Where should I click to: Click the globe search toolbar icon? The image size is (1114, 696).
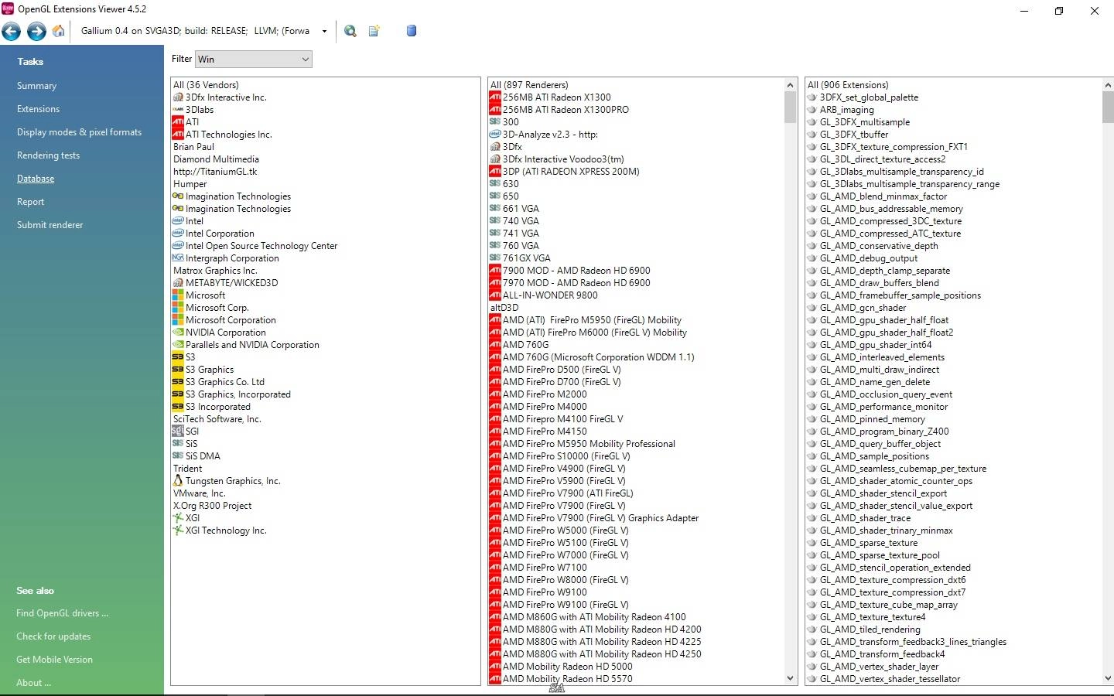click(350, 31)
